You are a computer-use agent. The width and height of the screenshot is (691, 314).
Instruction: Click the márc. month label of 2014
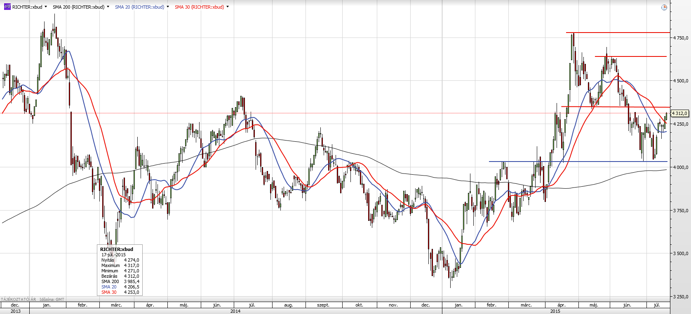click(116, 305)
